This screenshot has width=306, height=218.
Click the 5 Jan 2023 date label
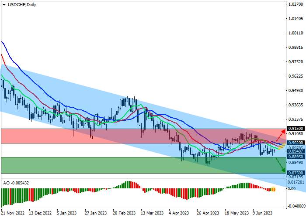tap(66, 213)
